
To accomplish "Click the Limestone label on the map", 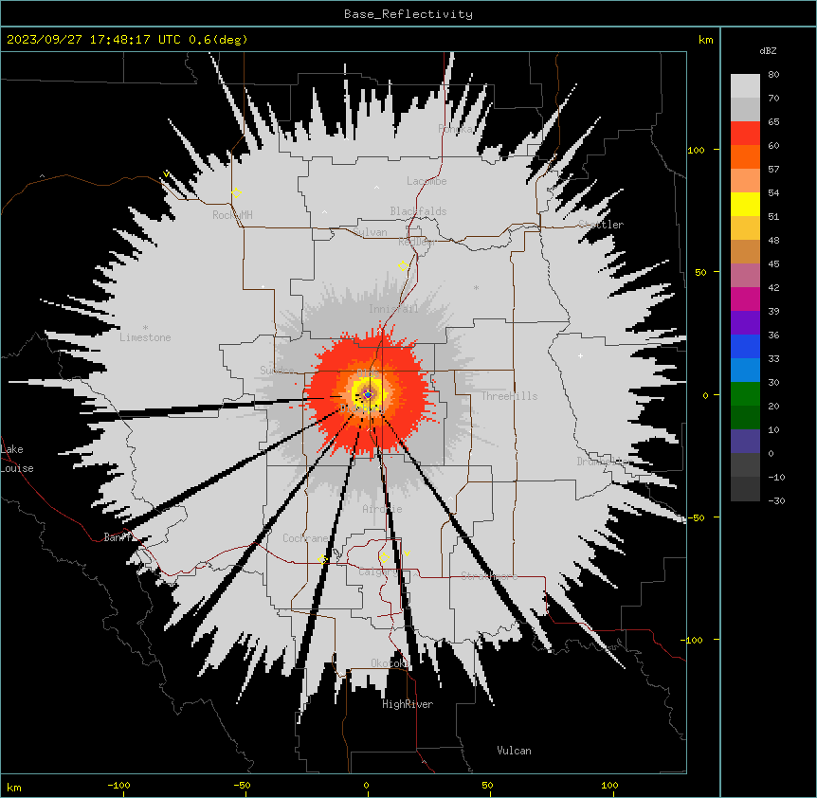I will point(145,337).
